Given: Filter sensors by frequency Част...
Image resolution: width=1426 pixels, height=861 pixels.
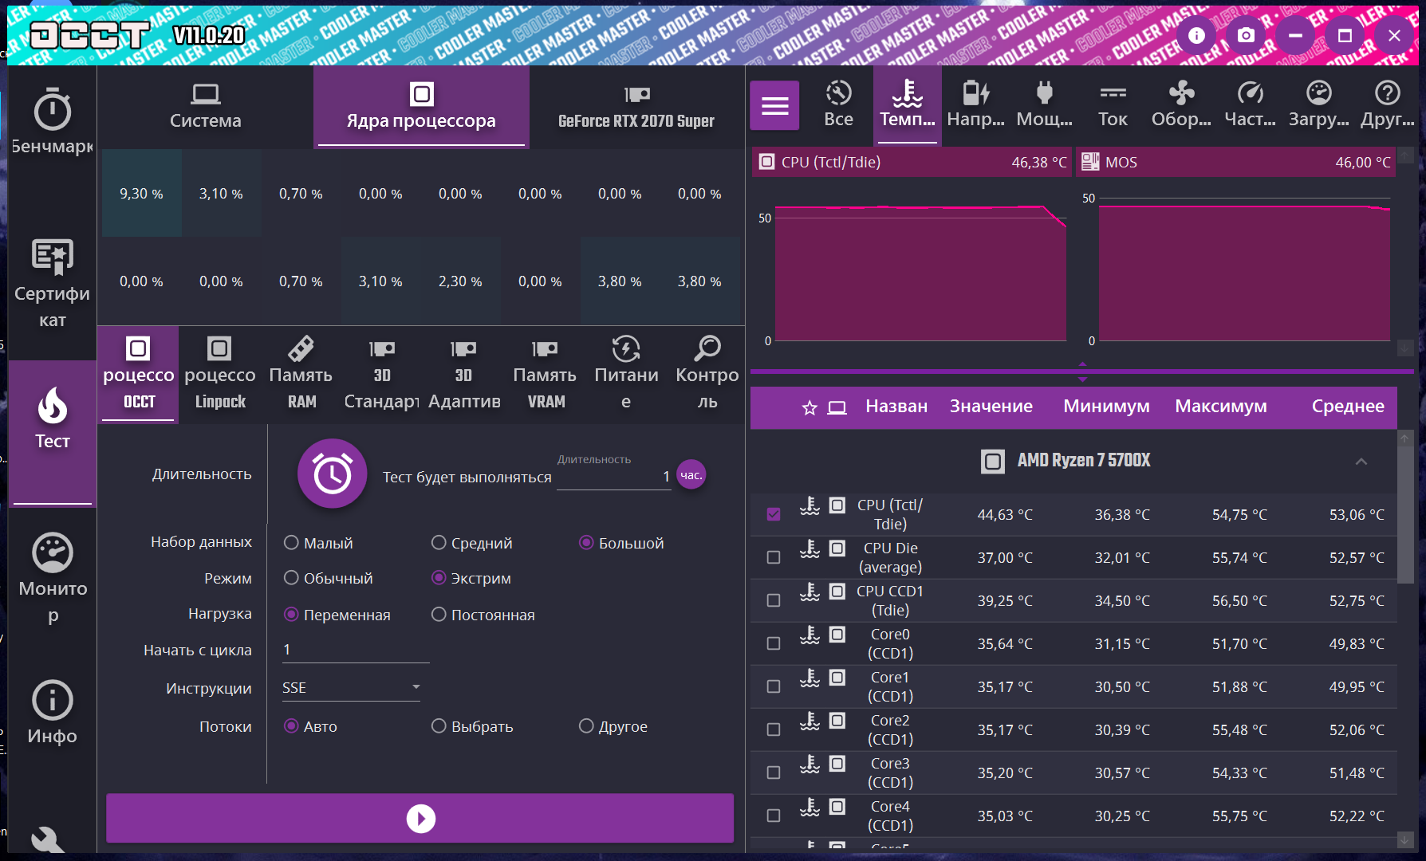Looking at the screenshot, I should tap(1250, 104).
